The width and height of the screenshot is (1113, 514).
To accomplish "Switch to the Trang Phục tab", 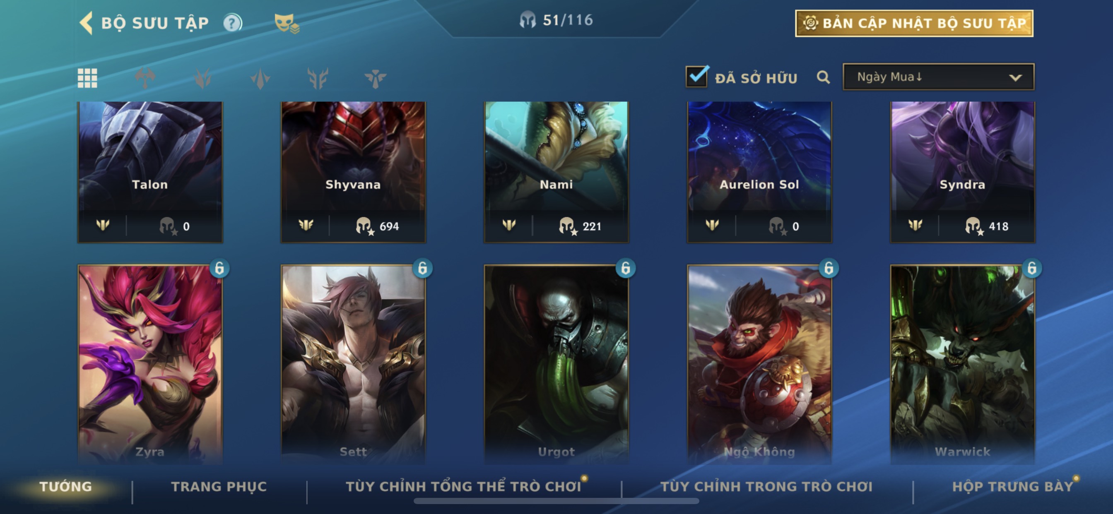I will coord(219,486).
